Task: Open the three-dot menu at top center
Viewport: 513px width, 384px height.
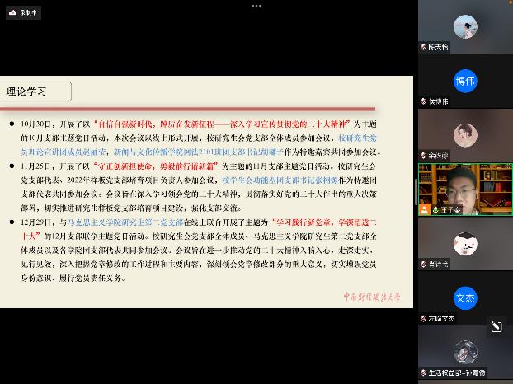Action: click(x=256, y=6)
